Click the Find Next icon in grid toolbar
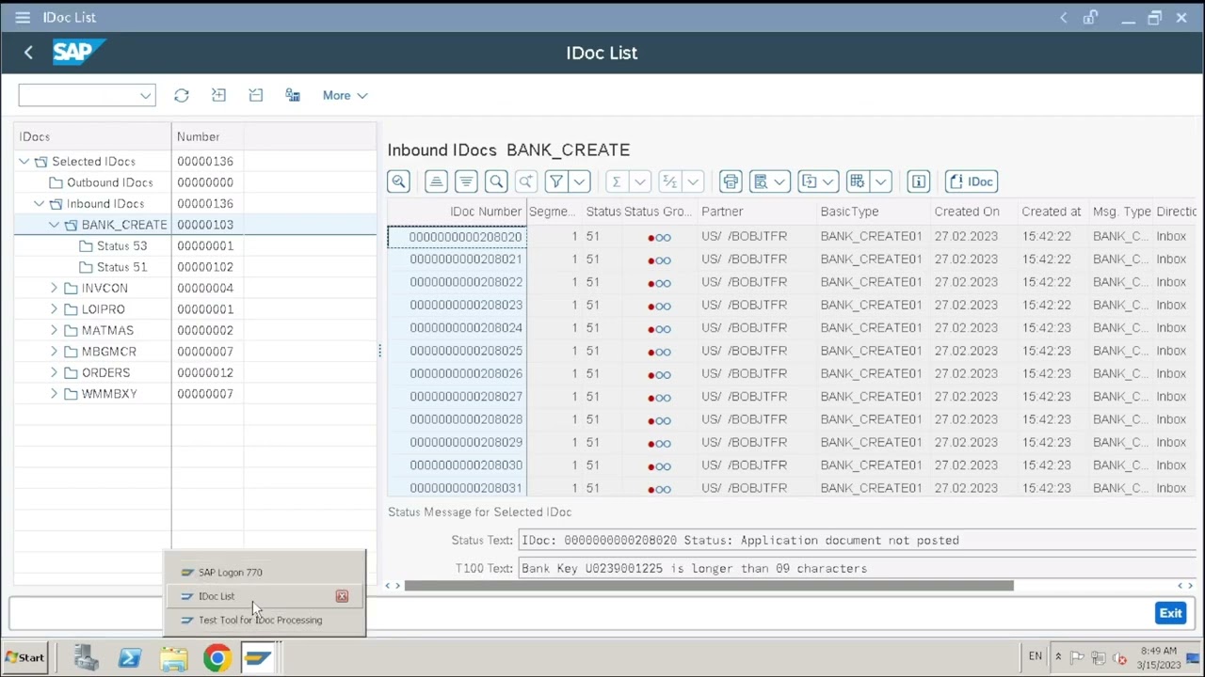The image size is (1205, 677). click(526, 181)
